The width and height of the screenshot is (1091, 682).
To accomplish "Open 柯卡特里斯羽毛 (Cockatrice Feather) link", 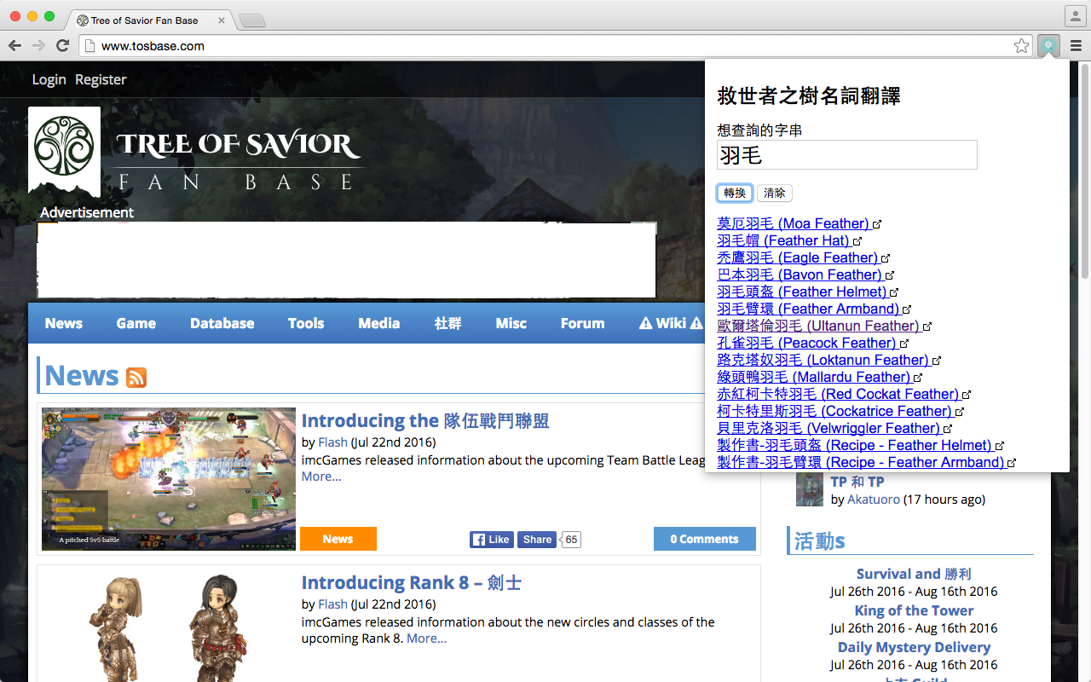I will pos(834,411).
